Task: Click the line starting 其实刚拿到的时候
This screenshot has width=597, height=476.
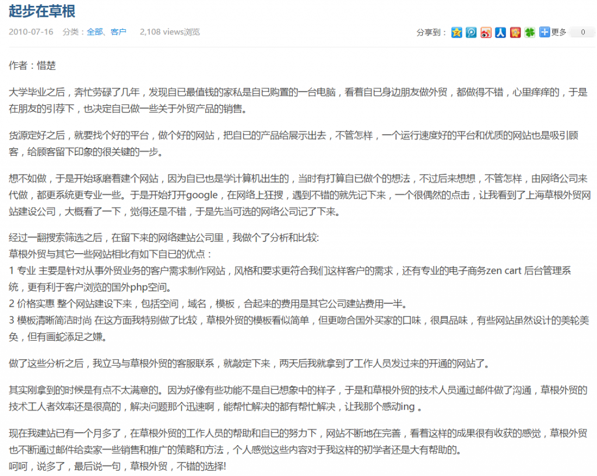Action: pyautogui.click(x=298, y=390)
